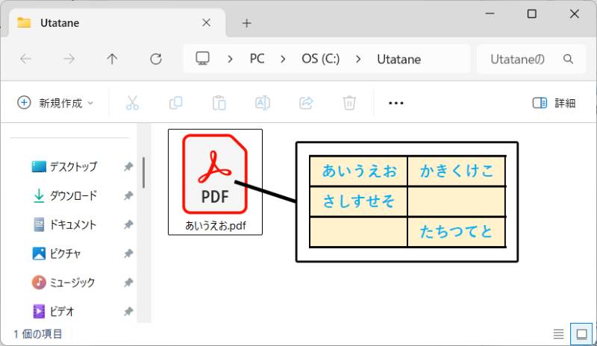Open ミュージック in the sidebar
This screenshot has width=597, height=346.
(x=63, y=283)
